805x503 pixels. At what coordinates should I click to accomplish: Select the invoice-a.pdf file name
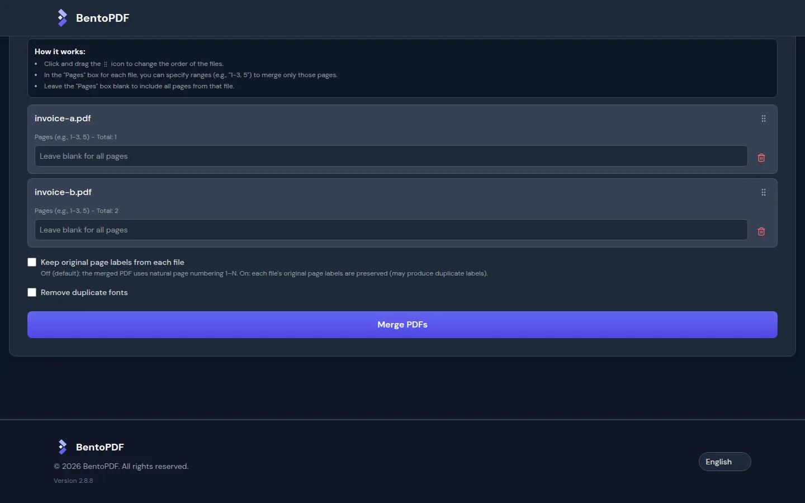point(63,118)
